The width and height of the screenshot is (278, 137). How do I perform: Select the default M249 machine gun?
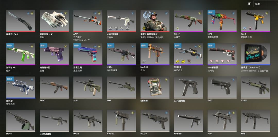(21, 121)
